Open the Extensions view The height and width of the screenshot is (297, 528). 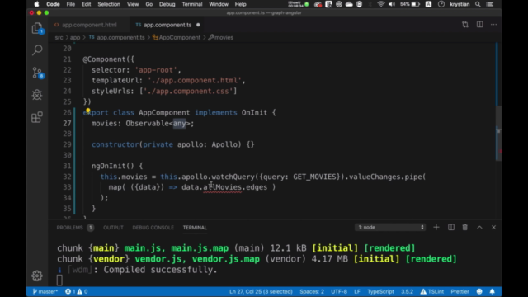(37, 117)
